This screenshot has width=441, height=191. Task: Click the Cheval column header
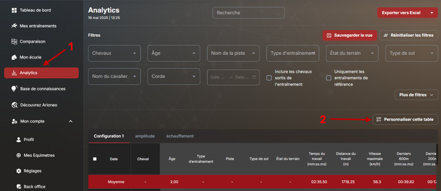click(143, 159)
